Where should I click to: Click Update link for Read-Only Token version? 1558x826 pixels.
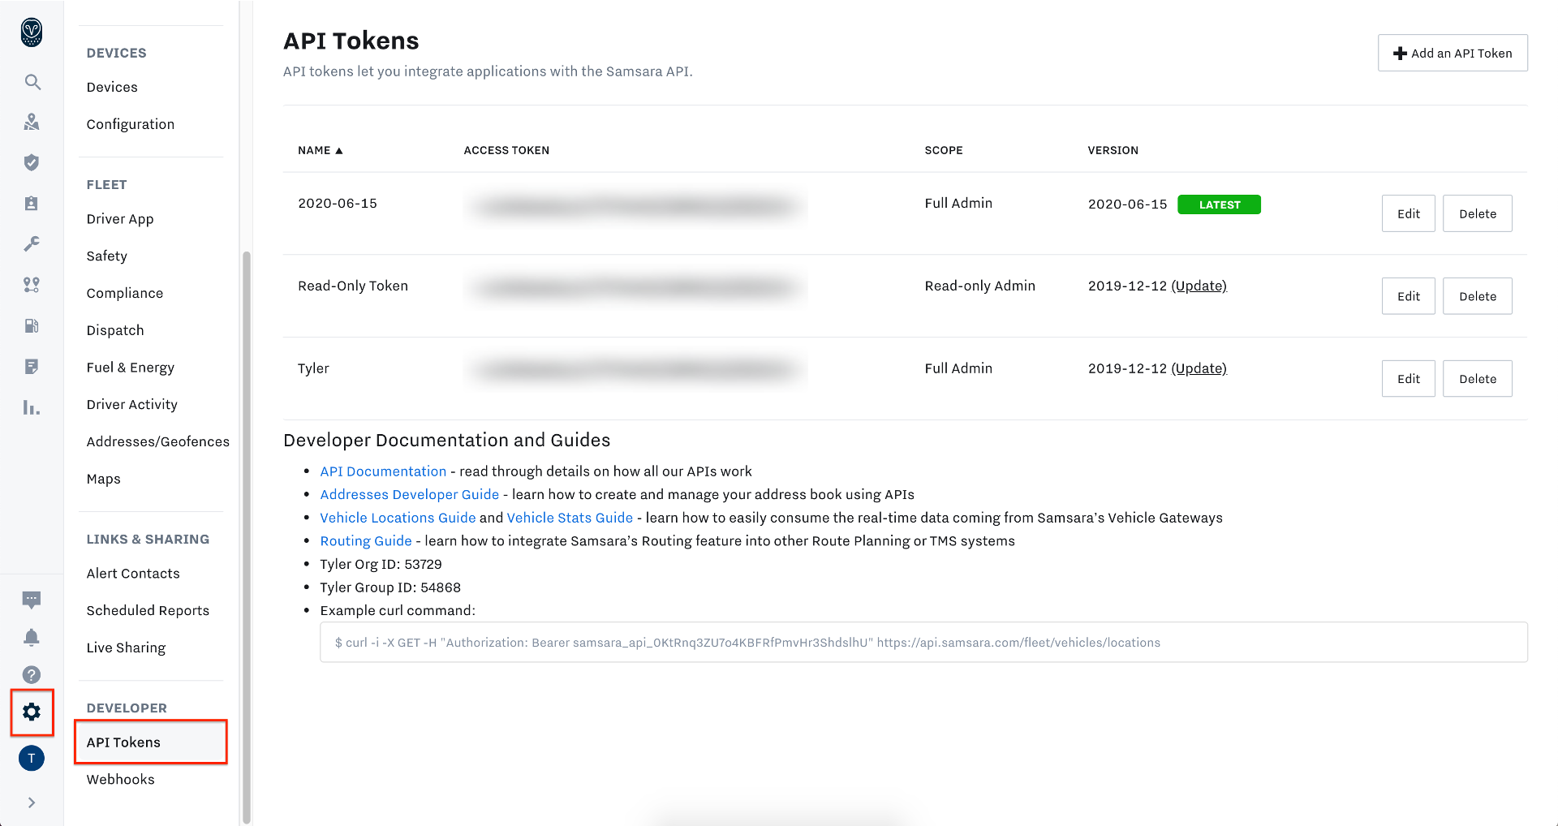1199,286
